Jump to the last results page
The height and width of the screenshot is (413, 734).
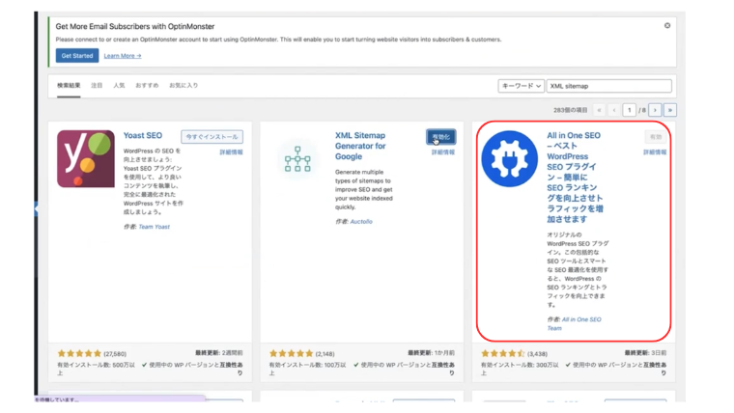pyautogui.click(x=670, y=110)
